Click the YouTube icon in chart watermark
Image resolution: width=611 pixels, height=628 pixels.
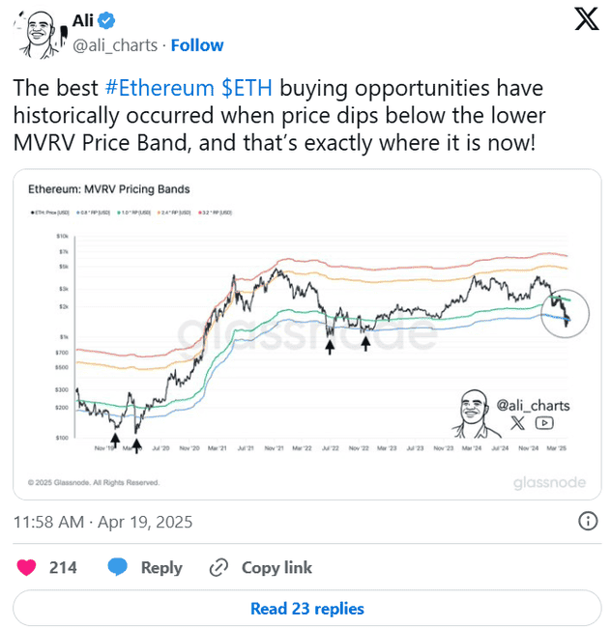(x=544, y=422)
